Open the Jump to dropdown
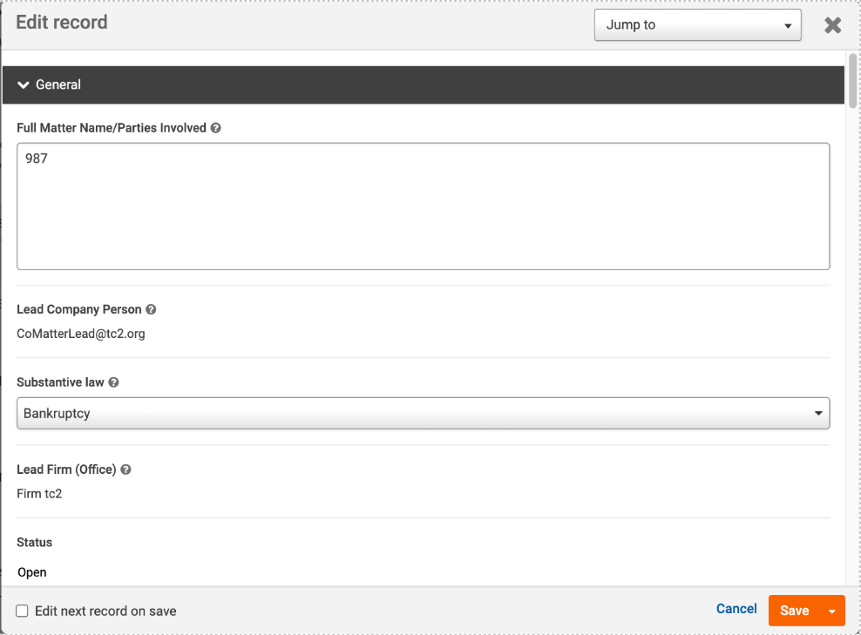The width and height of the screenshot is (861, 635). pos(697,24)
